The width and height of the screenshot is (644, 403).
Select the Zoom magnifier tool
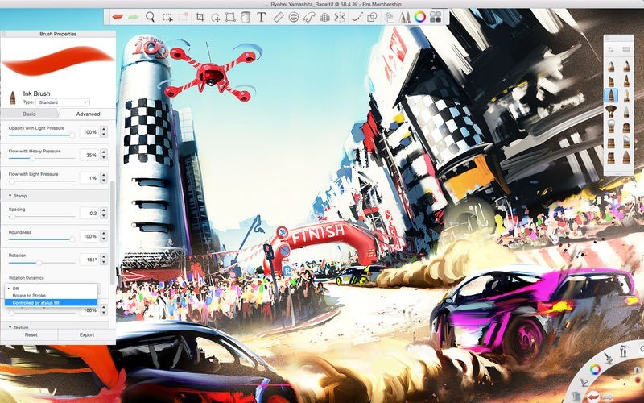(x=151, y=17)
